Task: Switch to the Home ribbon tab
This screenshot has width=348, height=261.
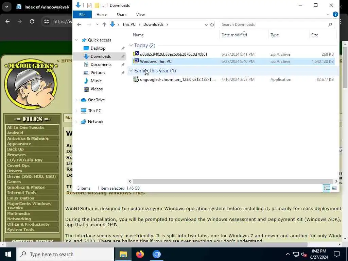Action: tap(102, 15)
